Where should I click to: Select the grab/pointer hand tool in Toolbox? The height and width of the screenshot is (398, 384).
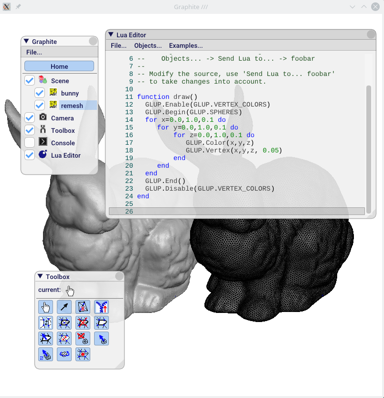[x=45, y=307]
